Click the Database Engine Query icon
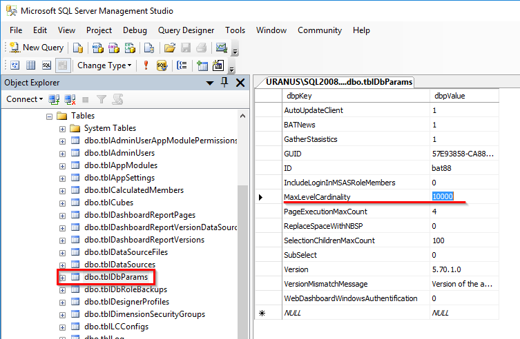The height and width of the screenshot is (339, 520). (x=78, y=48)
